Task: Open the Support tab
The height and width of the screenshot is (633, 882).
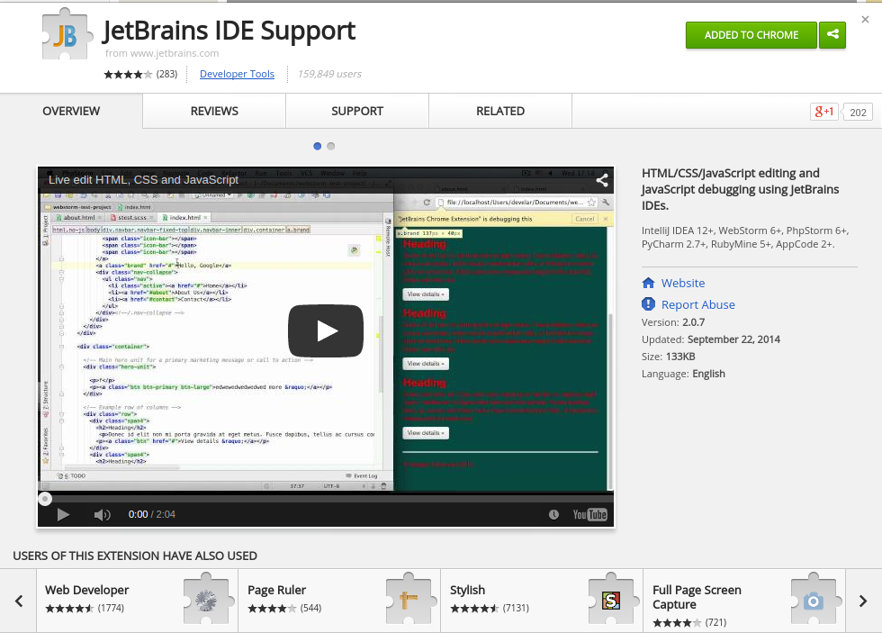Action: (357, 111)
